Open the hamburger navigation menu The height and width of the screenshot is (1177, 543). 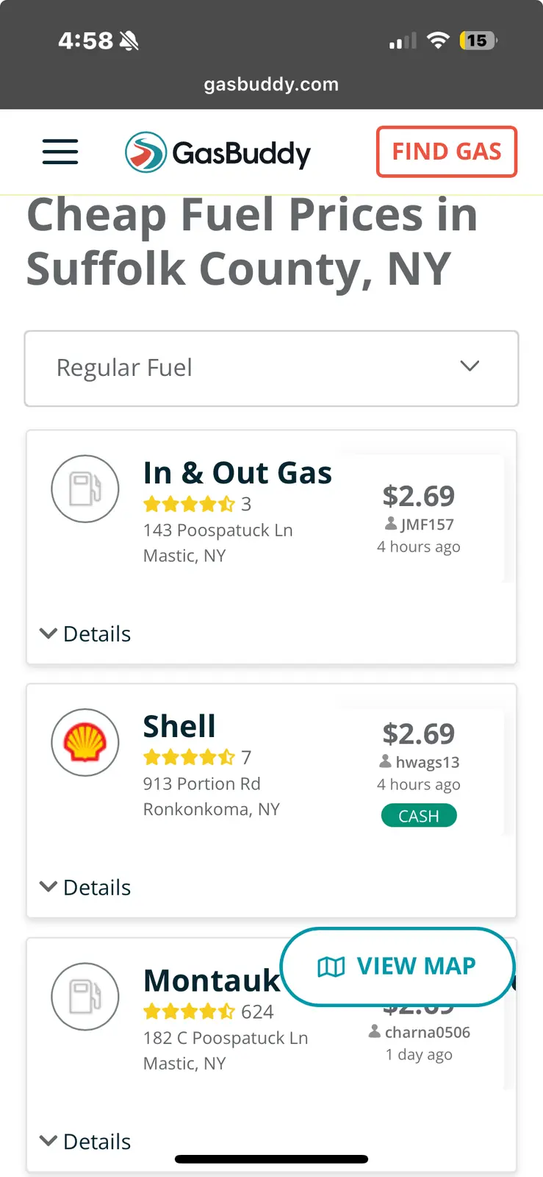point(60,152)
